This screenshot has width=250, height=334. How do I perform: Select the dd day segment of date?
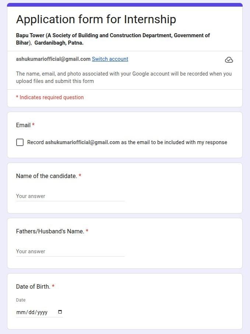(x=31, y=312)
